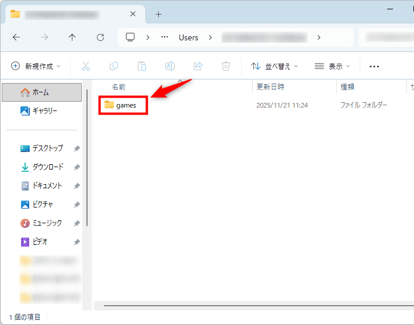Click the navigation pane vertical scrollbar
414x325 pixels.
click(87, 158)
